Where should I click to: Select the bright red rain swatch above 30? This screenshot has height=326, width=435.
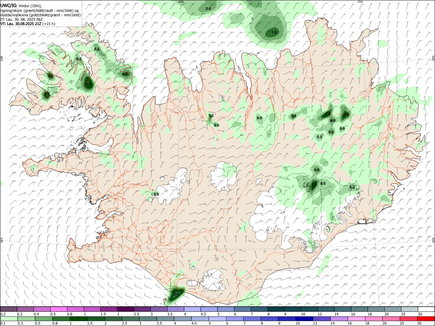[x=427, y=319]
